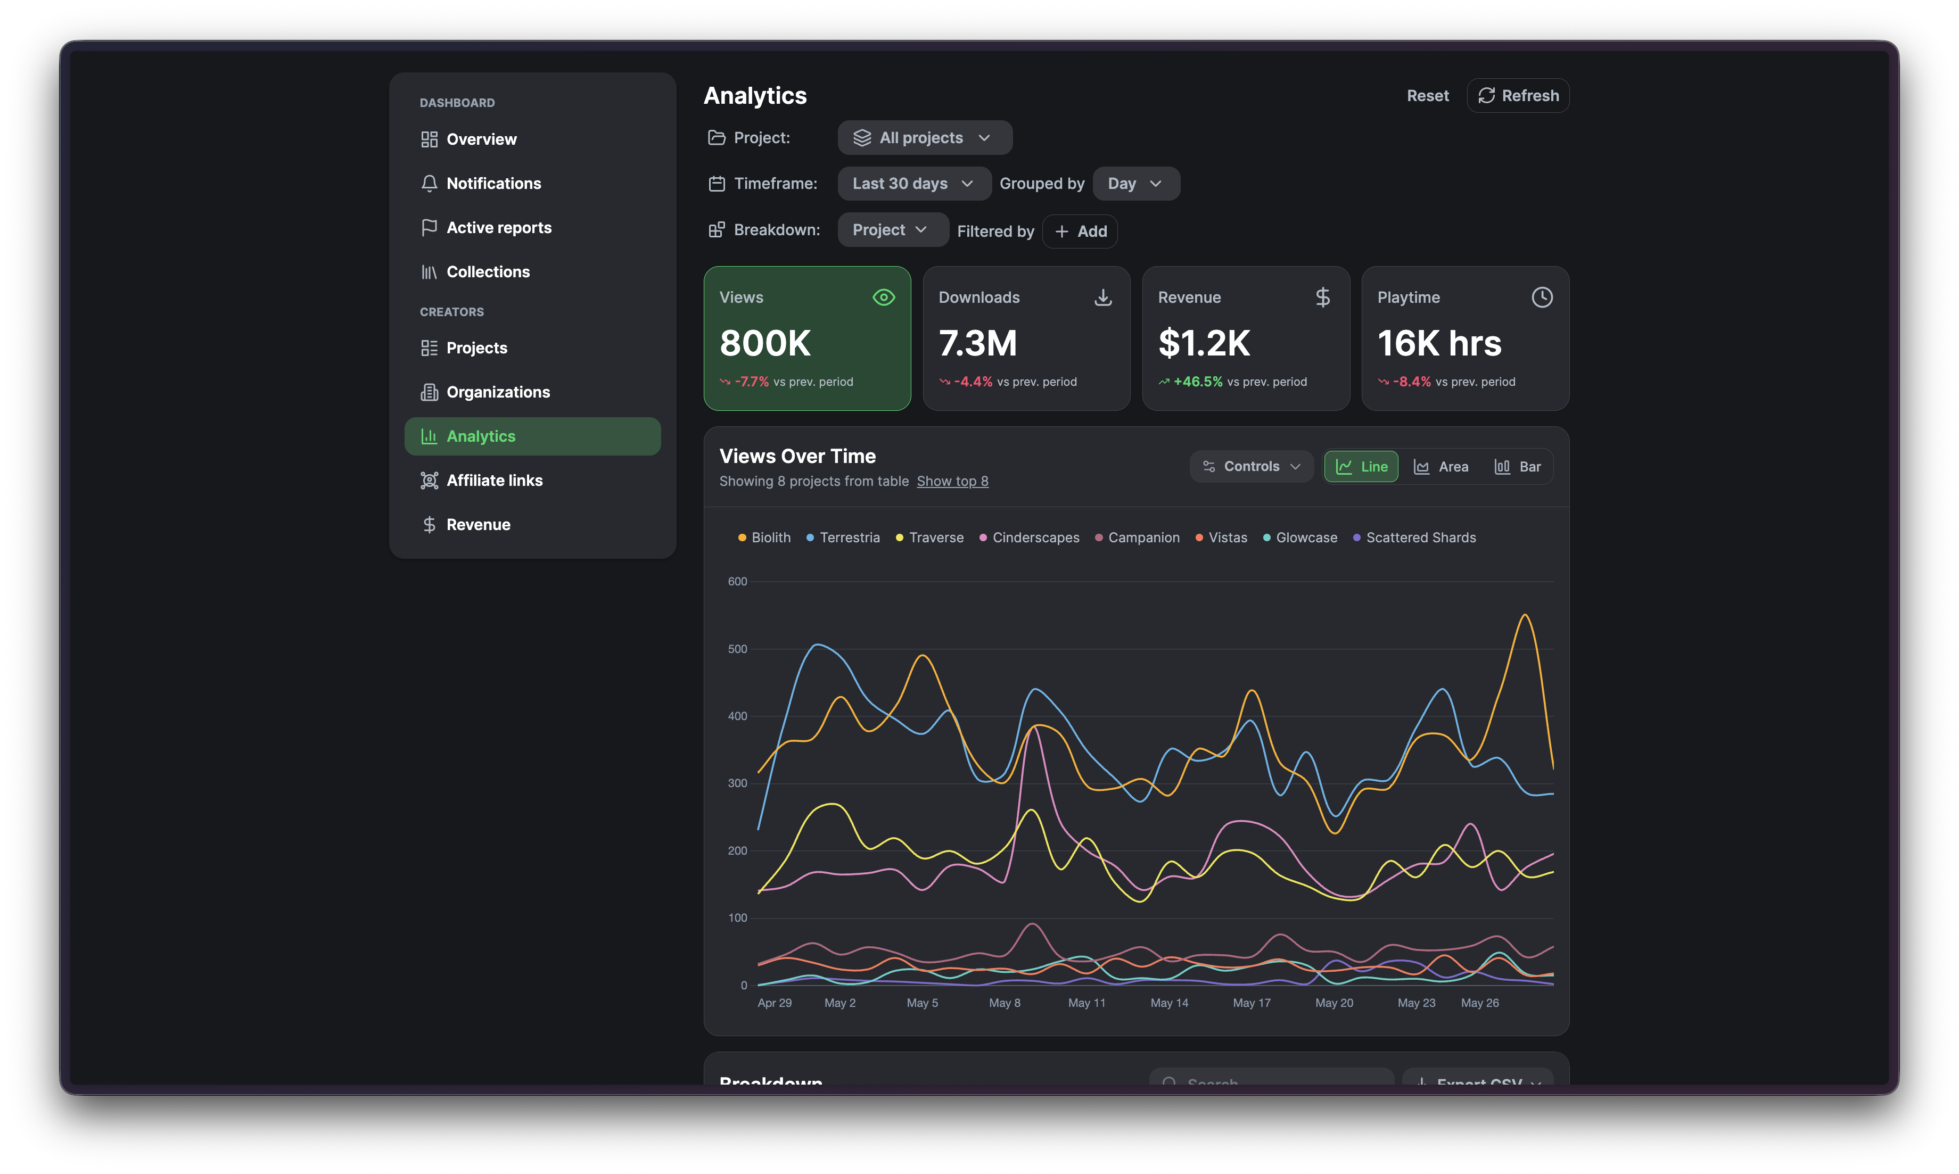This screenshot has height=1174, width=1959.
Task: Click the Collections library icon
Action: coord(429,272)
